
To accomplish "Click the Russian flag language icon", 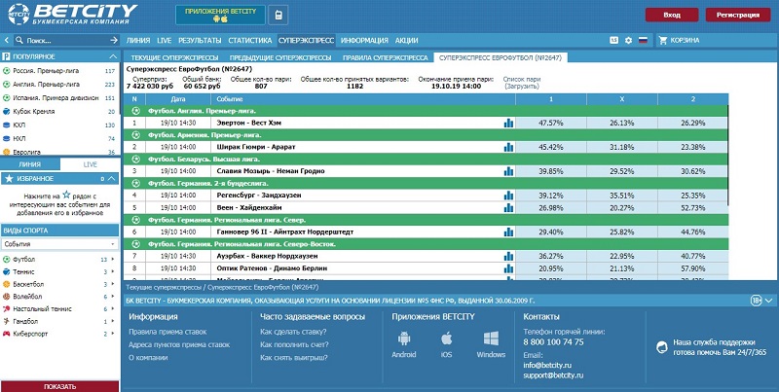I will tap(643, 41).
